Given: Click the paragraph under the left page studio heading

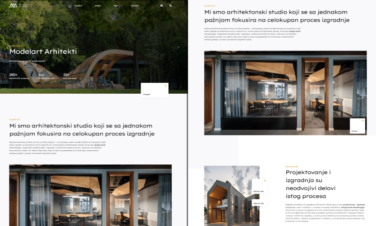Looking at the screenshot, I should [57, 148].
